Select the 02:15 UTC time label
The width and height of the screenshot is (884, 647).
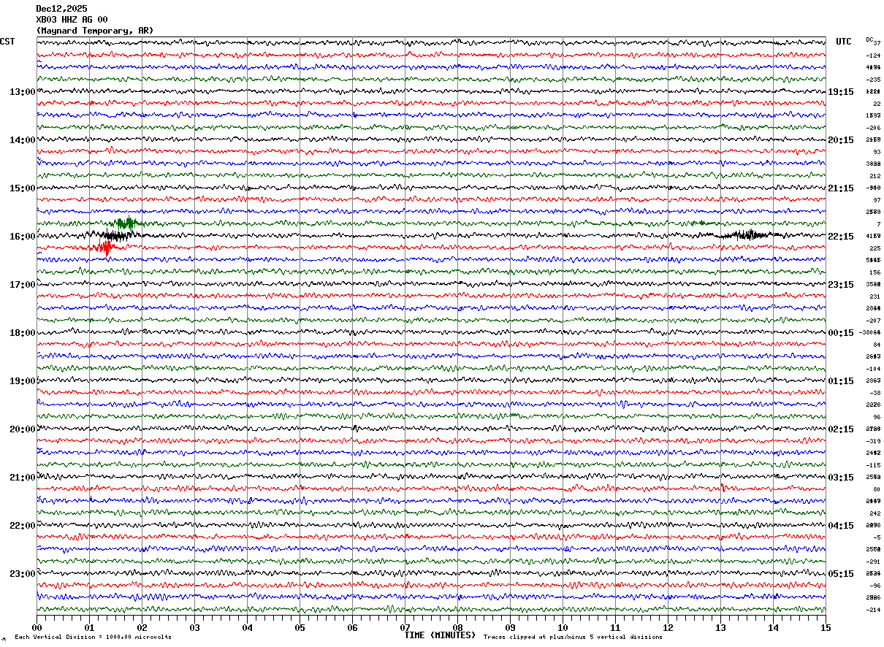click(x=840, y=429)
